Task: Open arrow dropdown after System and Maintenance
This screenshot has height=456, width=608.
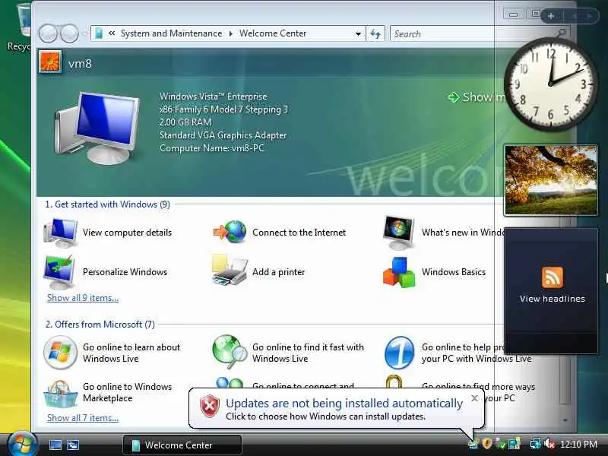Action: (x=231, y=33)
